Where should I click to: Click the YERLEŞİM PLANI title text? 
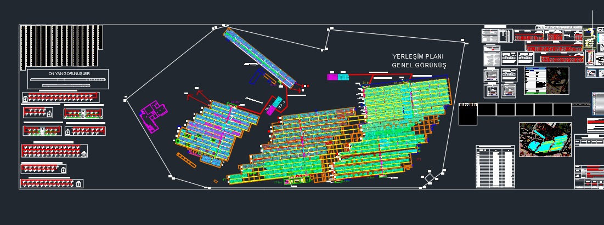click(417, 57)
